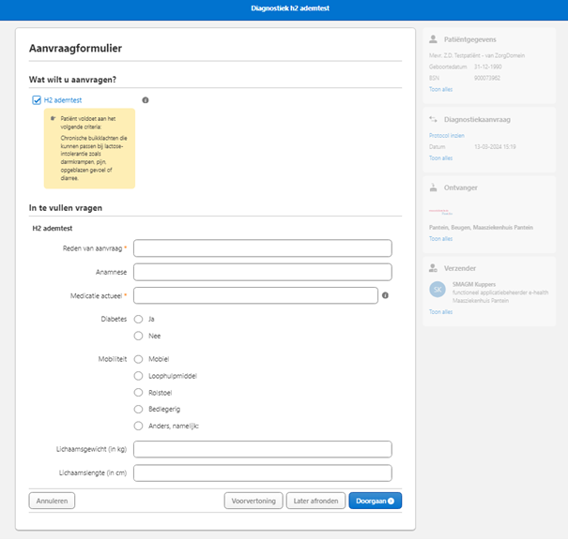This screenshot has height=539, width=568.
Task: Select the 'Anders, namelijk:' mobility option
Action: [139, 426]
